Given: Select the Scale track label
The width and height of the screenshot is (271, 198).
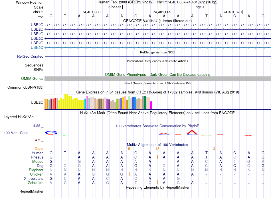Looking at the screenshot, I should (39, 7).
